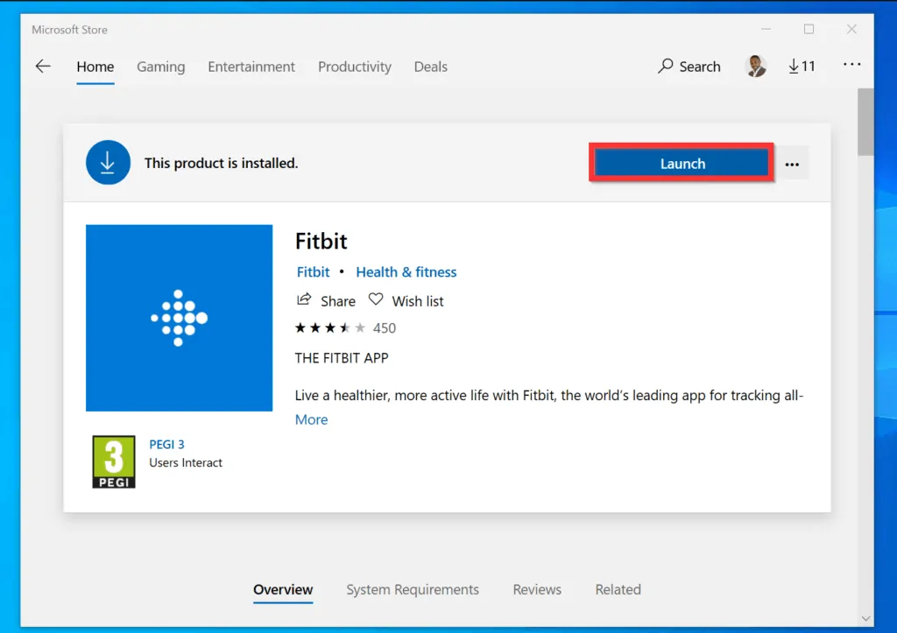Open Health & fitness category link
This screenshot has height=633, width=897.
[406, 272]
